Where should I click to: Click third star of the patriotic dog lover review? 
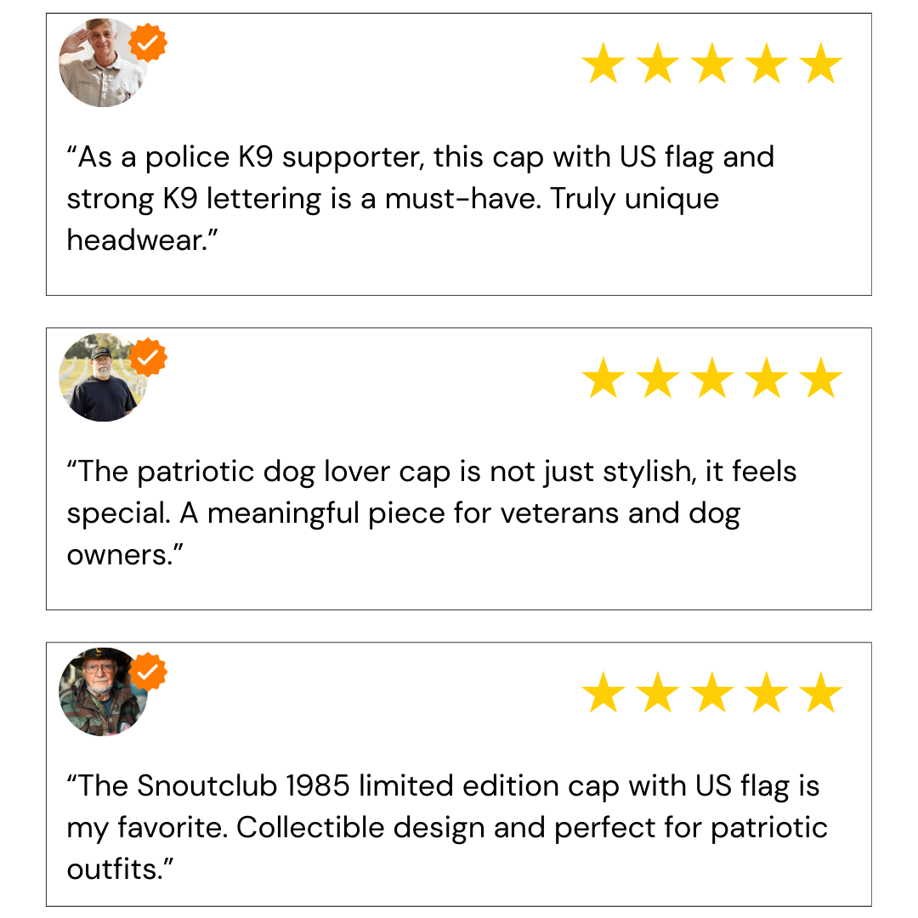tap(712, 377)
